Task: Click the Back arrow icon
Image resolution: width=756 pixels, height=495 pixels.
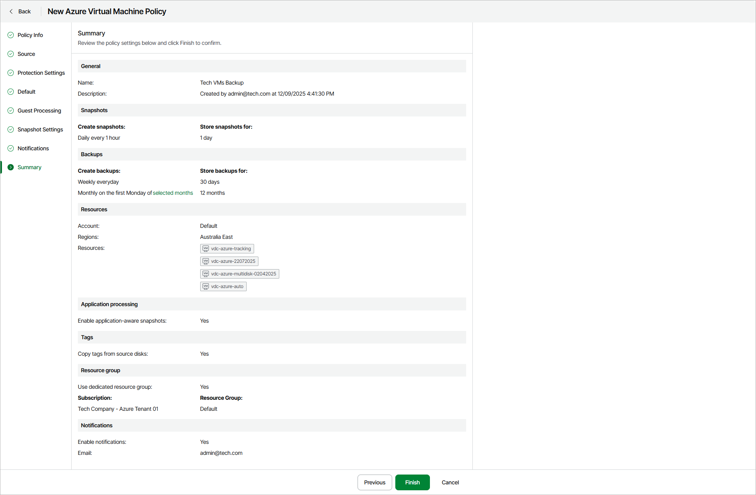Action: [11, 11]
